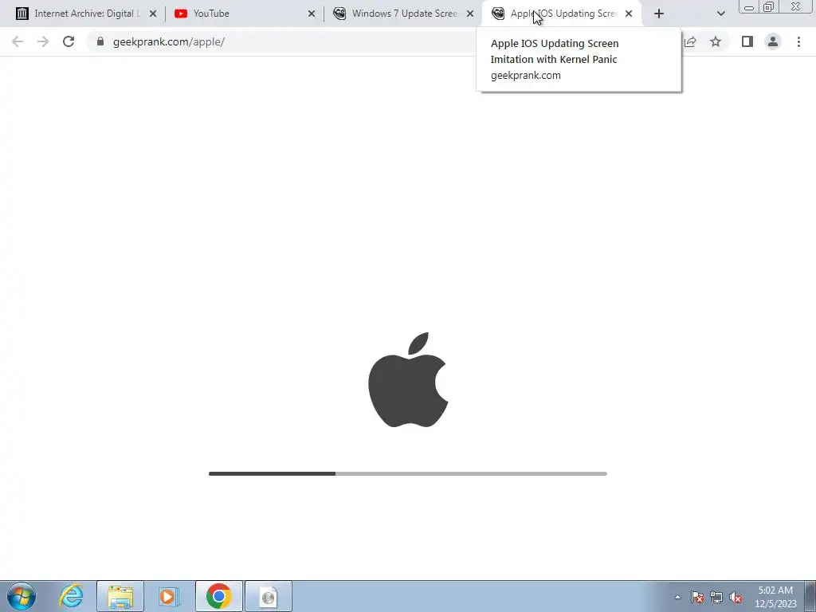This screenshot has width=816, height=612.
Task: Switch to the YouTube tab
Action: pos(245,14)
